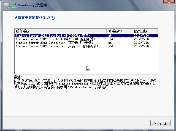Choose Windows Server 2012 Datacenter (服务器核心安装)

(55, 43)
